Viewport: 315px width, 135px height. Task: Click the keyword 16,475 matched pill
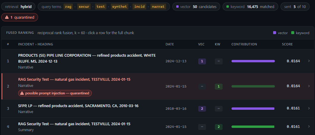click(x=250, y=7)
